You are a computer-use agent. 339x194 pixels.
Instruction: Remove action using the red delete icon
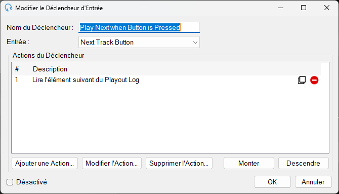pos(314,80)
